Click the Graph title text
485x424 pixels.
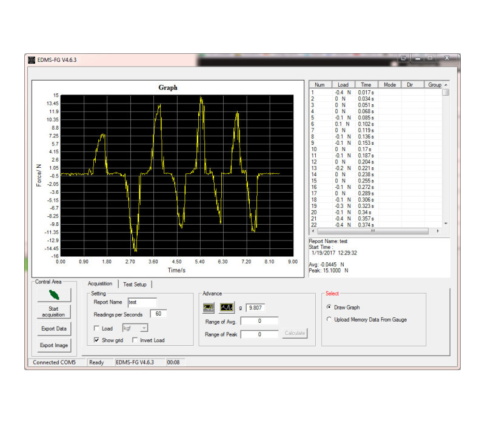click(x=168, y=87)
